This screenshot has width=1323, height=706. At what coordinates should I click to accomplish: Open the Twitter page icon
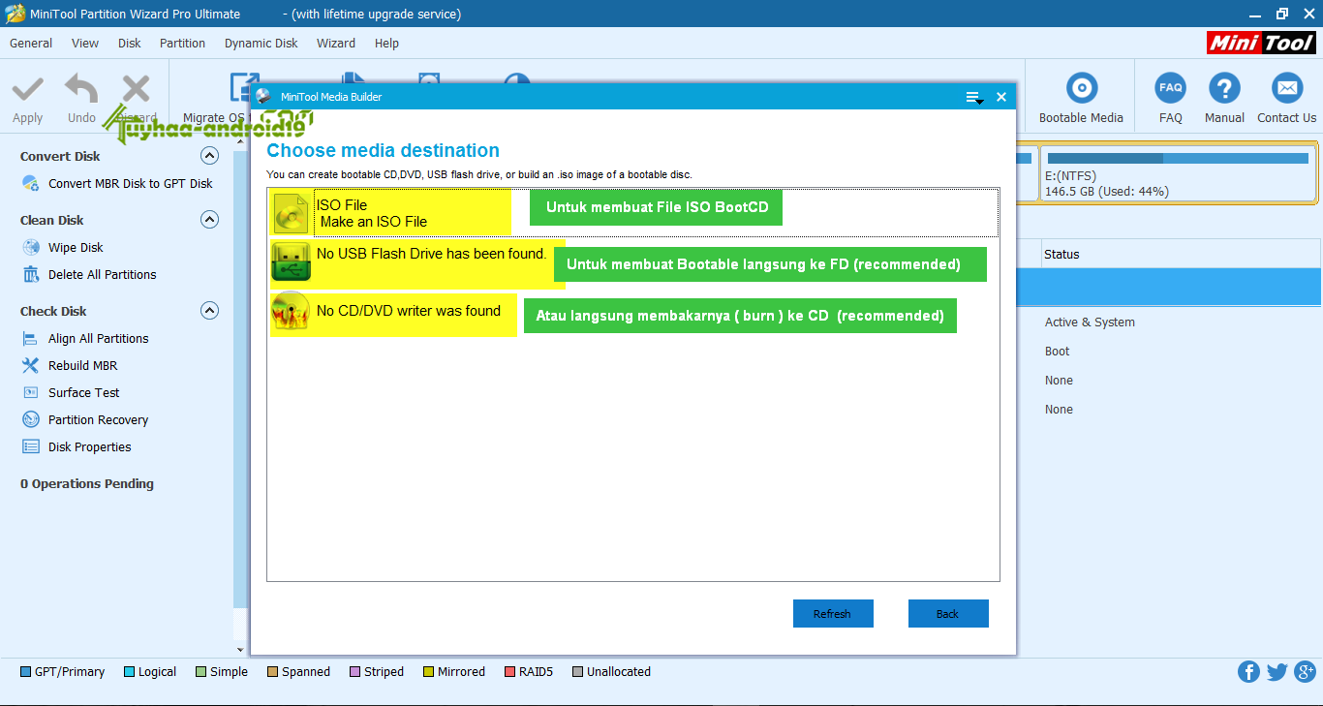click(1277, 671)
